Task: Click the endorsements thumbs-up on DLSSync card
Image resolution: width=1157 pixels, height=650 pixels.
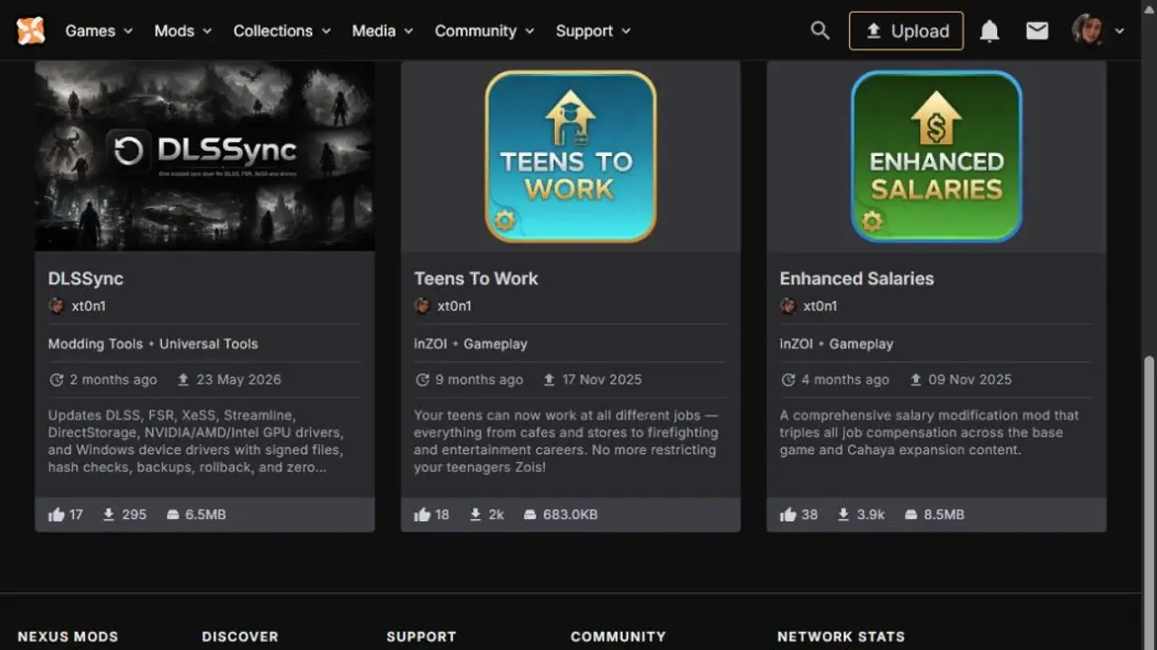Action: 56,515
